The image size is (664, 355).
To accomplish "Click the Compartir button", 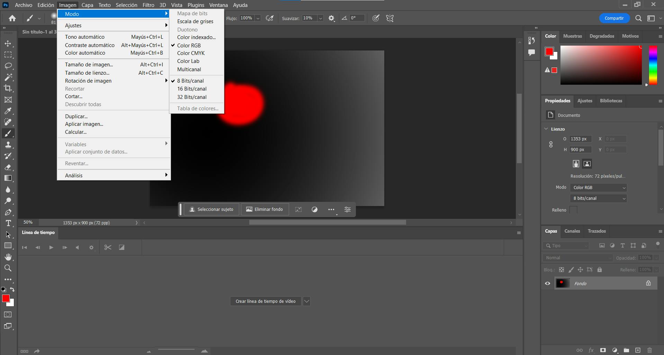I will (614, 18).
